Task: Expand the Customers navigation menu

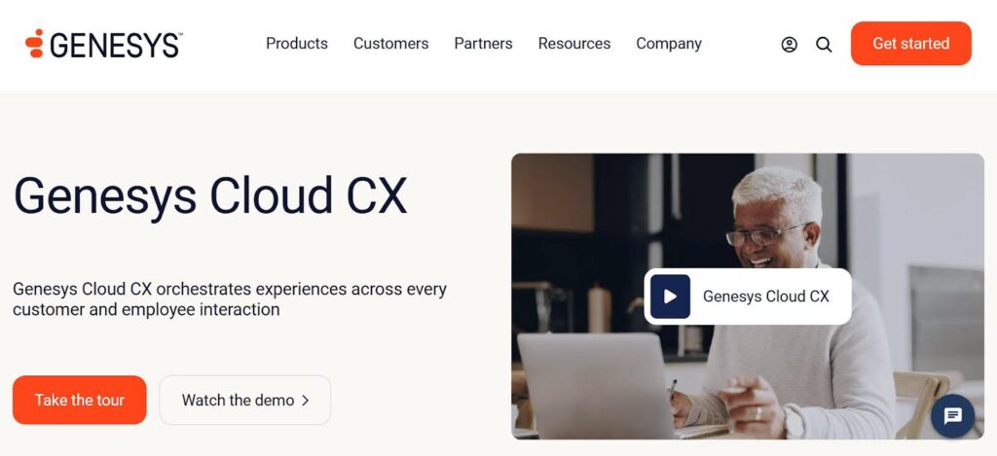Action: coord(391,43)
